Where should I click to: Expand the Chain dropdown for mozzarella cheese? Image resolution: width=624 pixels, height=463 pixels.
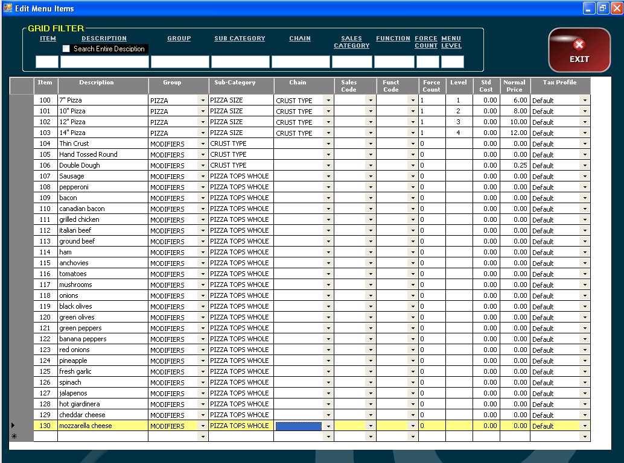328,426
